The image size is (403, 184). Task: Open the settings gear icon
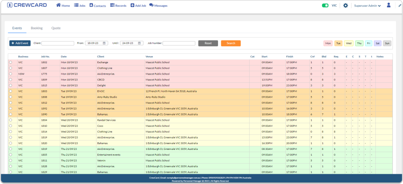pos(346,5)
